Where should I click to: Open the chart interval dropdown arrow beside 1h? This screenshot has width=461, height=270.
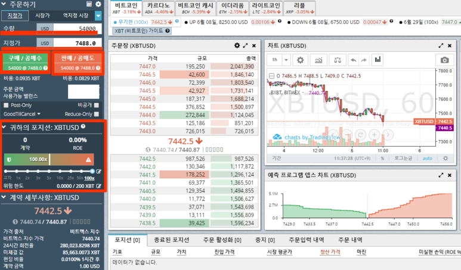[286, 60]
